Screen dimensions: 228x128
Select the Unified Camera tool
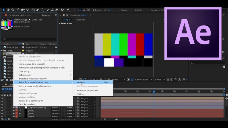tap(23, 10)
